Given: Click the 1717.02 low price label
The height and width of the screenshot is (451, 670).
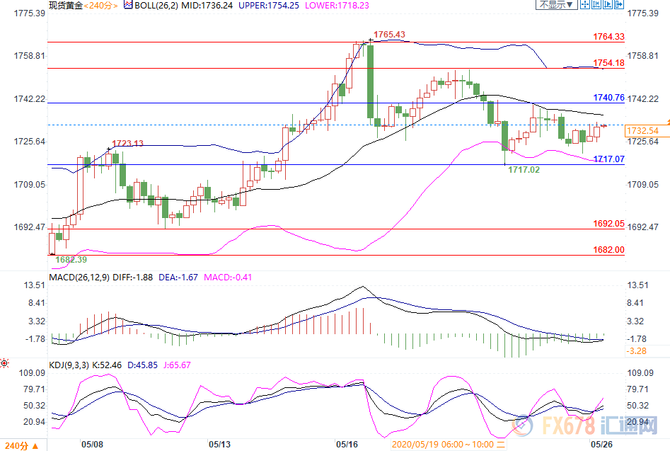Looking at the screenshot, I should 524,170.
